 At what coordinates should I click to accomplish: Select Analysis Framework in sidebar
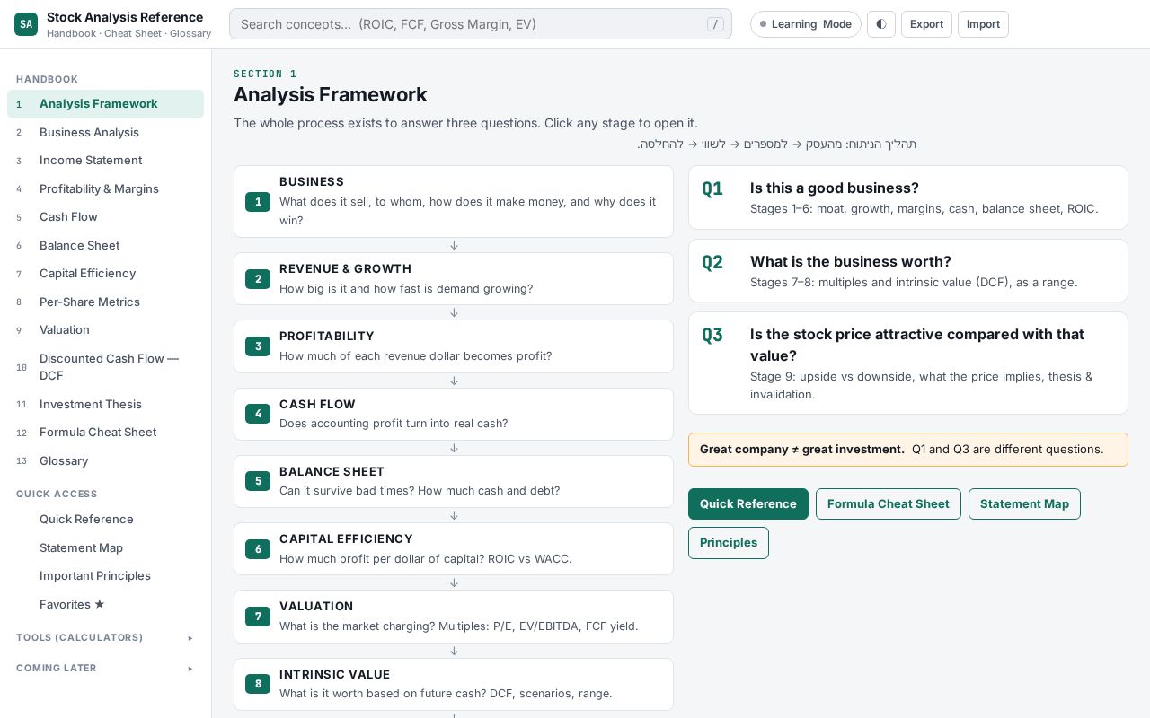[x=105, y=104]
